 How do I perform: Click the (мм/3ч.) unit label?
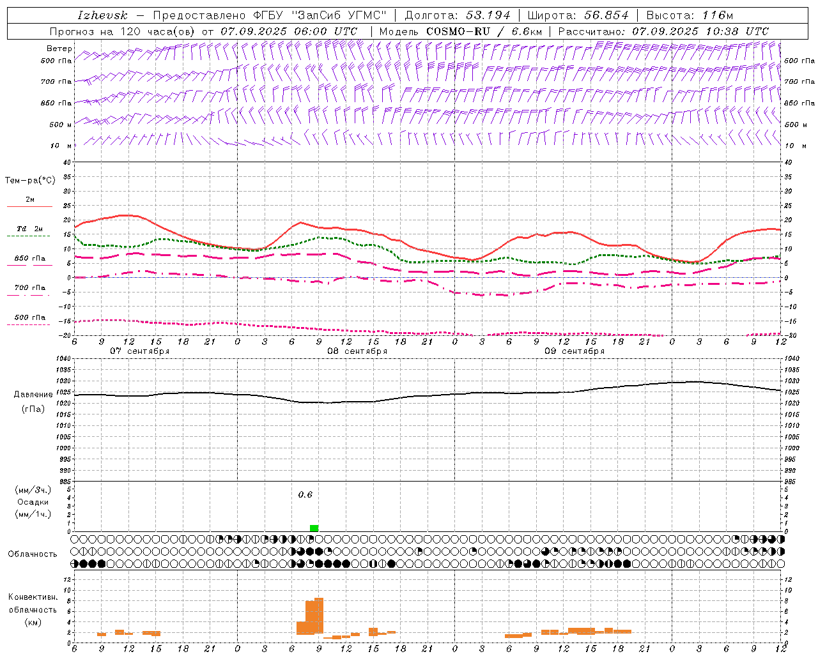tap(33, 490)
